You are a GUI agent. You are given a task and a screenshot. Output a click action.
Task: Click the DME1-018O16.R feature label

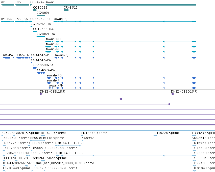tap(184, 91)
